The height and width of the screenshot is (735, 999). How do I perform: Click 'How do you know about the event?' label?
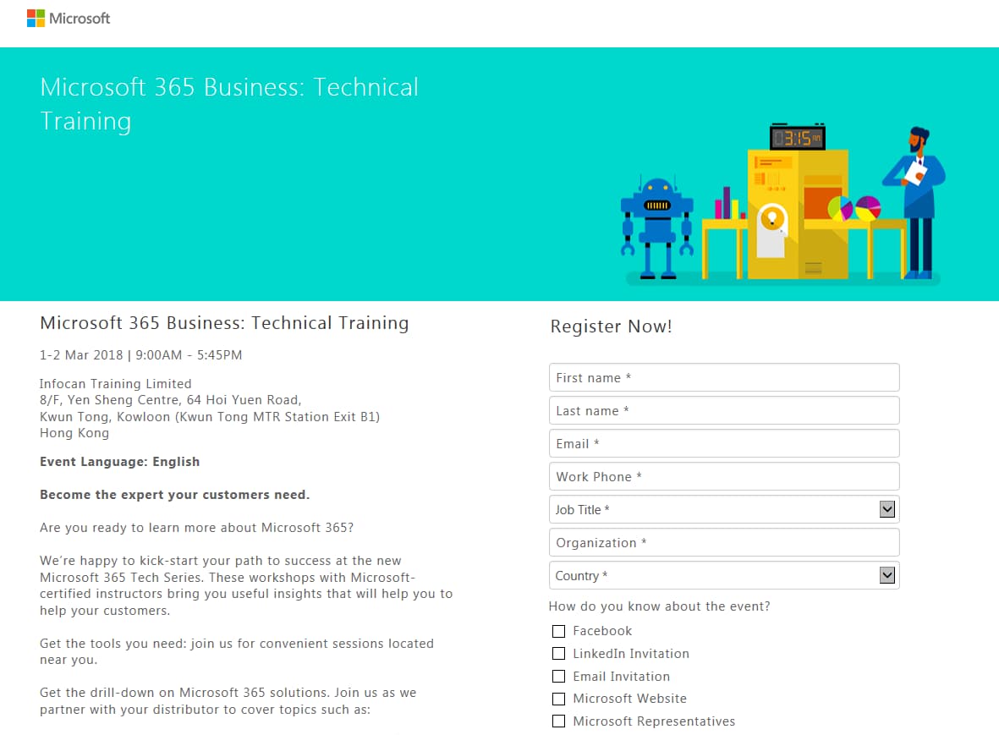(660, 606)
